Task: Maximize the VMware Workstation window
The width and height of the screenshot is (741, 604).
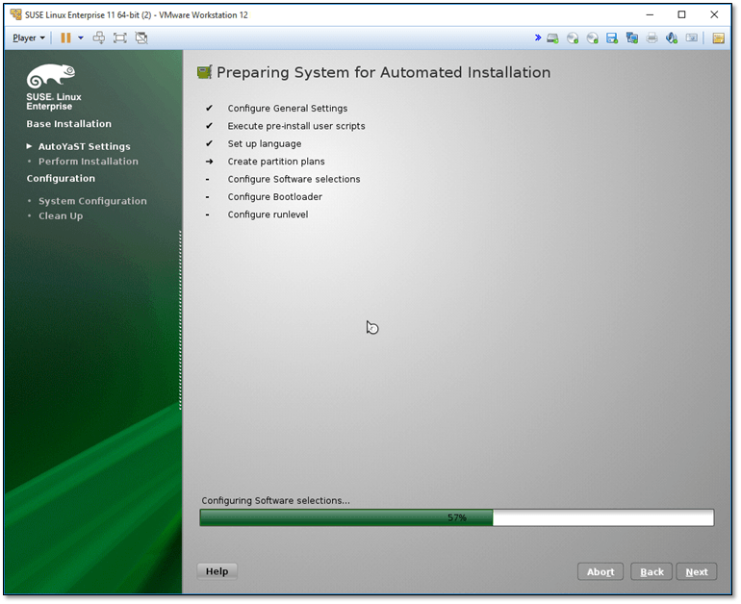Action: [x=681, y=14]
